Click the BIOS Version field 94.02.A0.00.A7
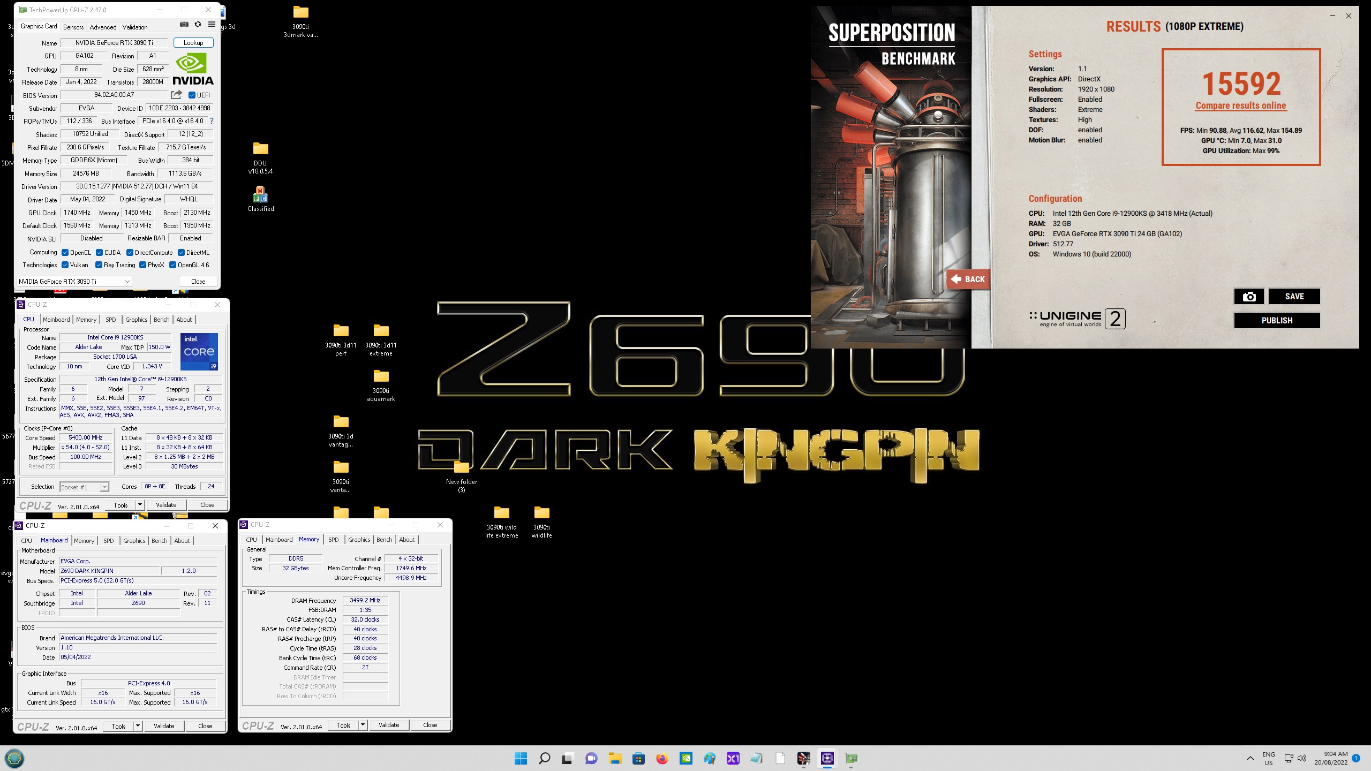This screenshot has width=1371, height=771. 115,95
